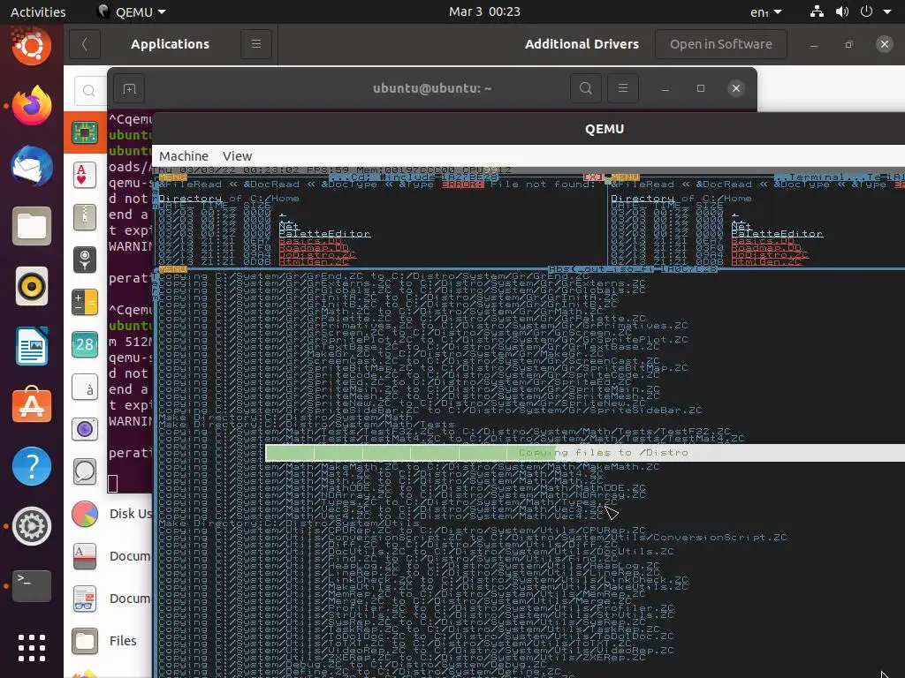This screenshot has width=905, height=678.
Task: Add a new terminal tab
Action: point(129,88)
